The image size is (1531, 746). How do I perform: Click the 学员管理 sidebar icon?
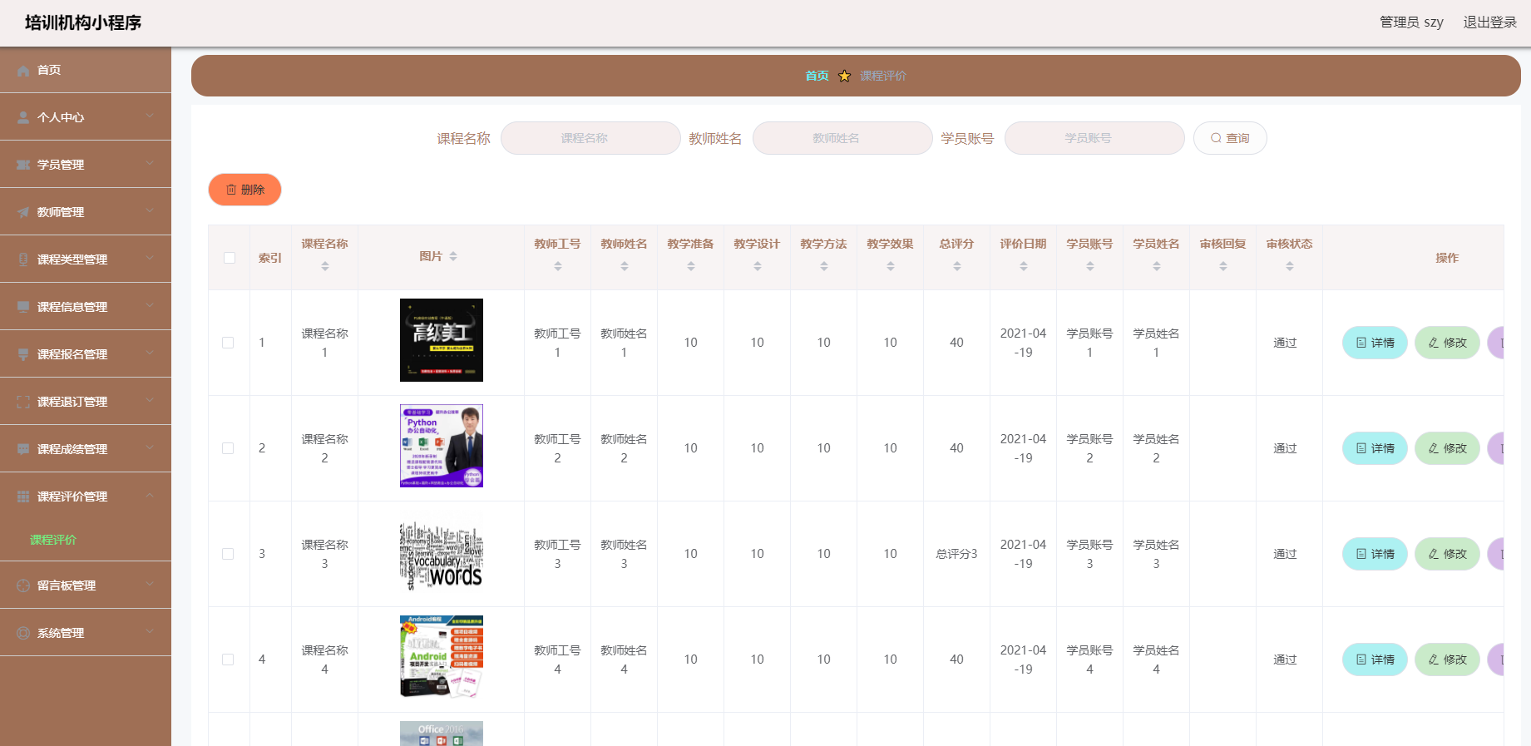(23, 166)
